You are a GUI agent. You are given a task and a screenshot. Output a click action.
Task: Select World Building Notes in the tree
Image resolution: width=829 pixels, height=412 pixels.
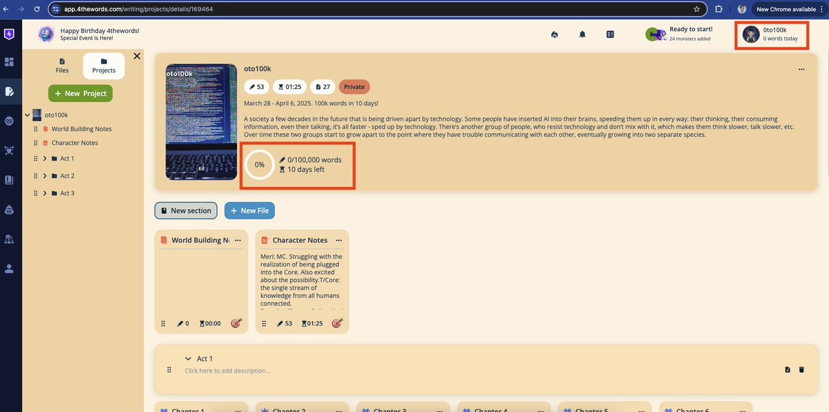click(x=82, y=129)
